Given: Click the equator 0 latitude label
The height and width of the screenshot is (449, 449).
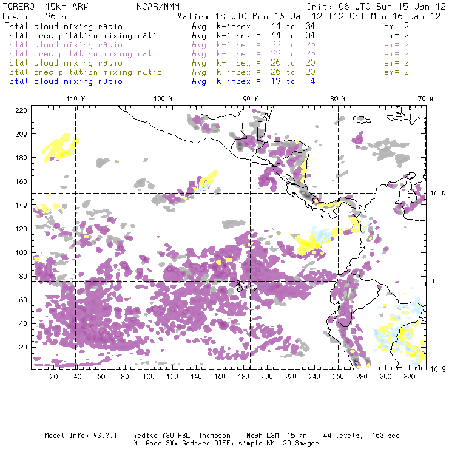Looking at the screenshot, I should click(x=433, y=281).
